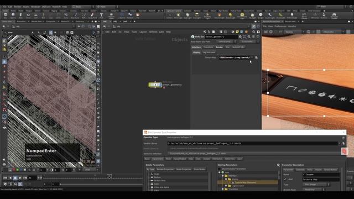
Task: Click the tenon_geometry node
Action: click(x=155, y=85)
